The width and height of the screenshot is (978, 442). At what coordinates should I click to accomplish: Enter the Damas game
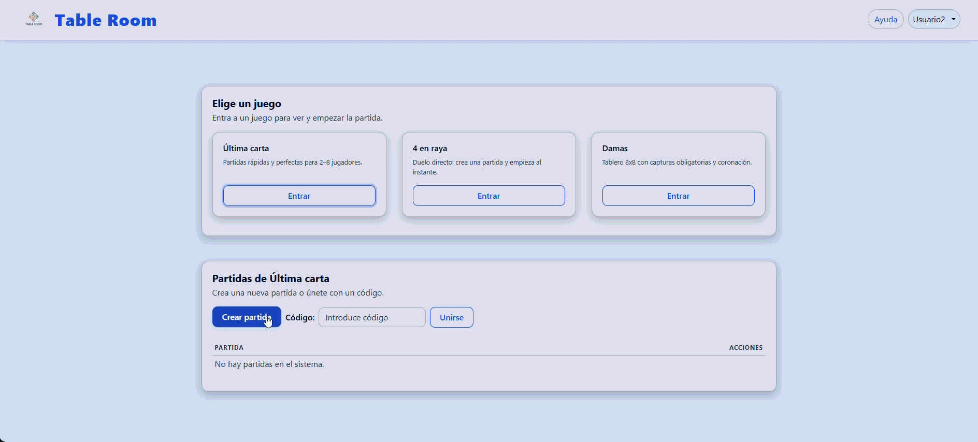click(678, 196)
